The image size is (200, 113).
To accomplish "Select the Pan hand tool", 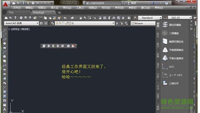I will coord(81,18).
